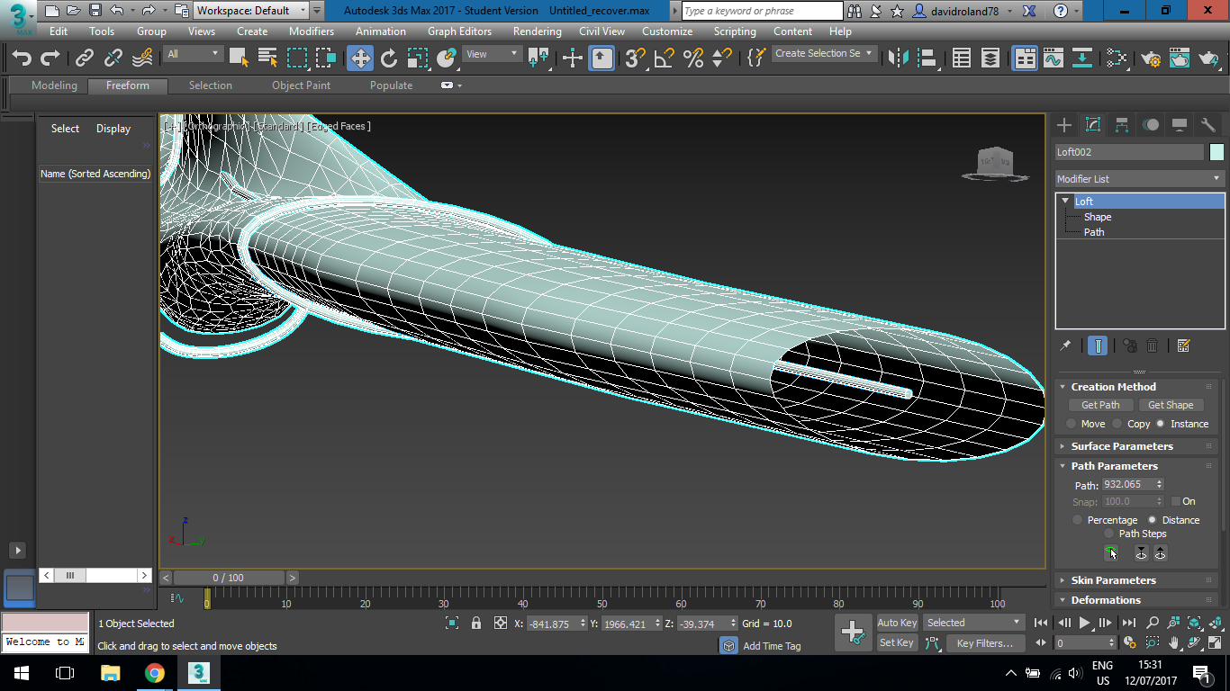Choose the Select Object tool

[239, 58]
